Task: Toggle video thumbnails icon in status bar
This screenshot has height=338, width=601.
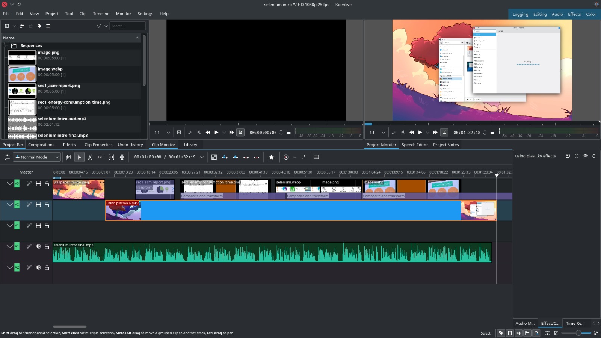Action: click(510, 333)
